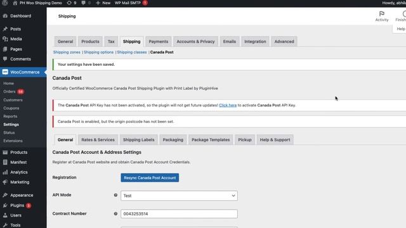406x228 pixels.
Task: Open the WooCommerce Settings submenu item
Action: (11, 125)
